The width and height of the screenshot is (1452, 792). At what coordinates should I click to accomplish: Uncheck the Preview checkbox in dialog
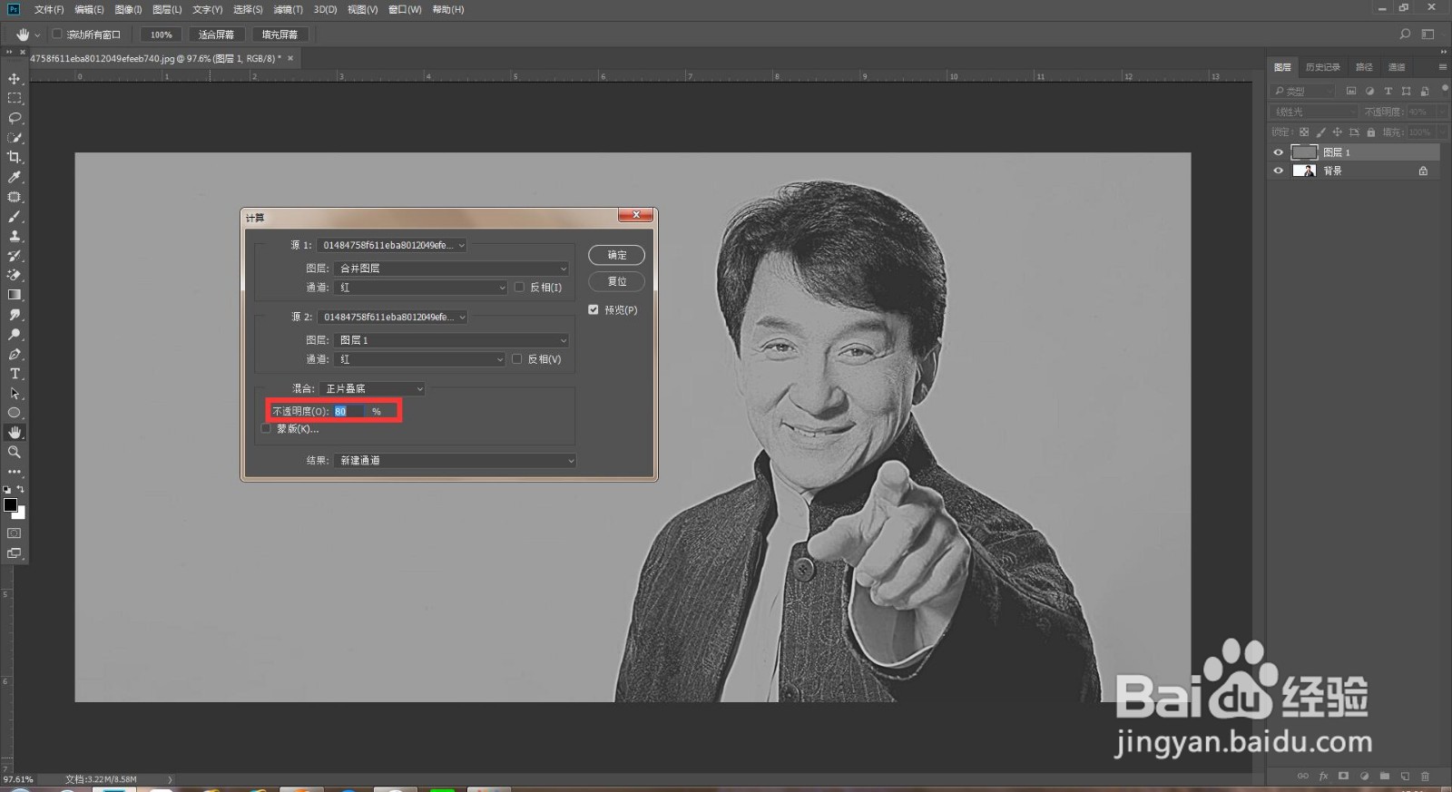pyautogui.click(x=594, y=310)
